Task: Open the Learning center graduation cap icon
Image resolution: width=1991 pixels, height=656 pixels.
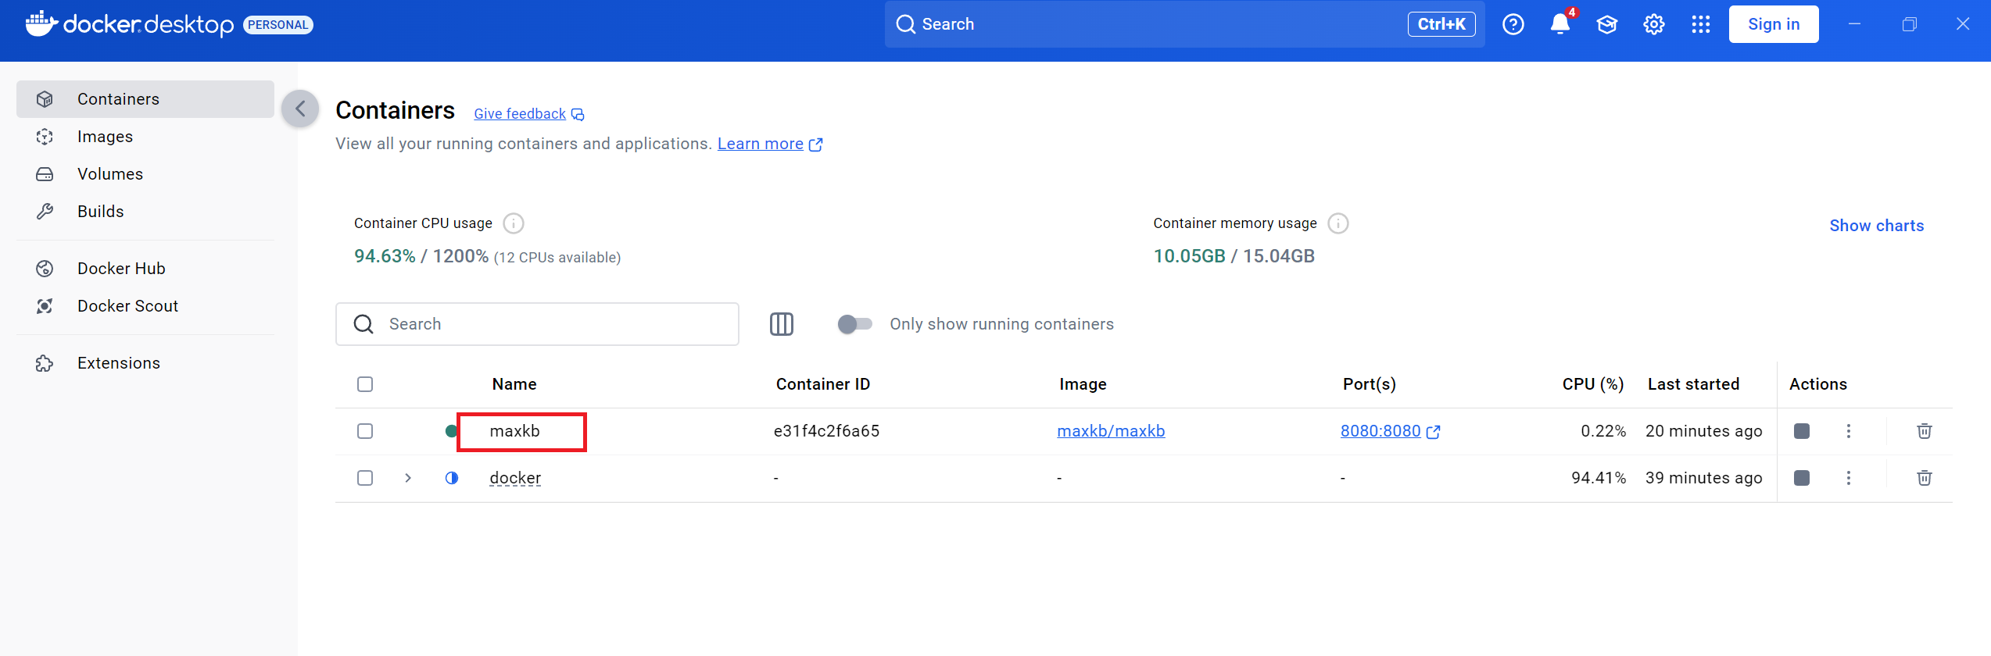Action: click(1607, 24)
